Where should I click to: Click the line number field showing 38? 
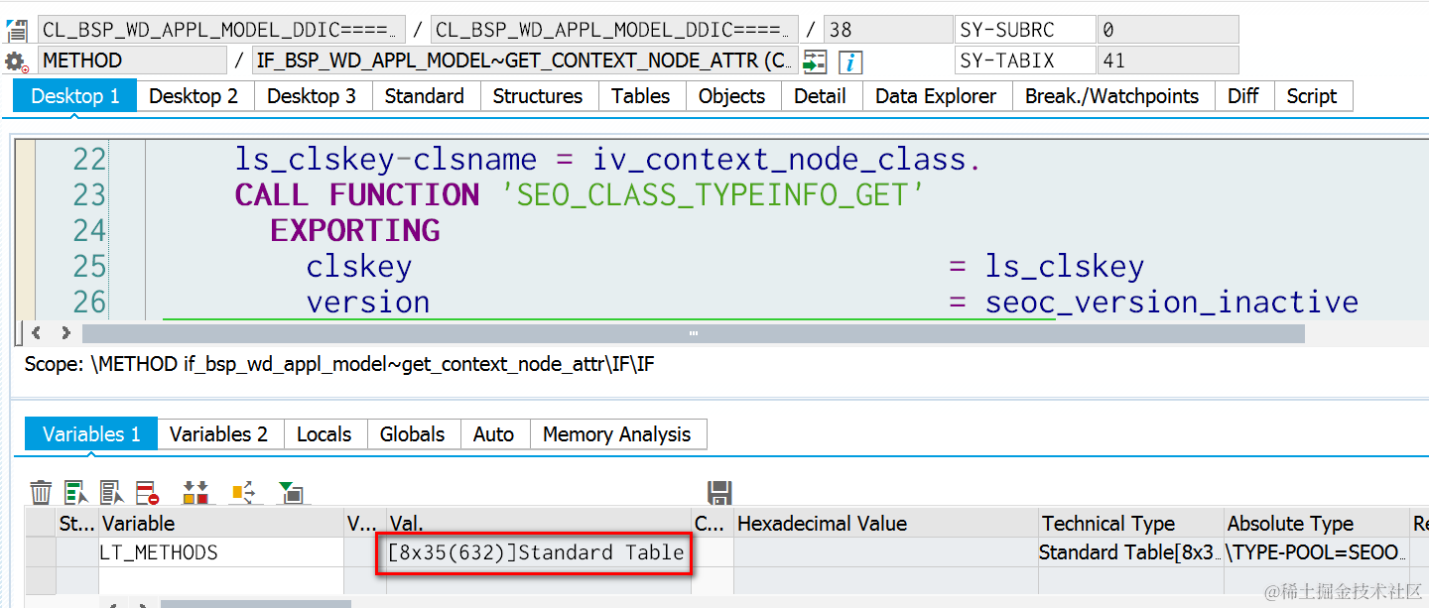pos(886,30)
